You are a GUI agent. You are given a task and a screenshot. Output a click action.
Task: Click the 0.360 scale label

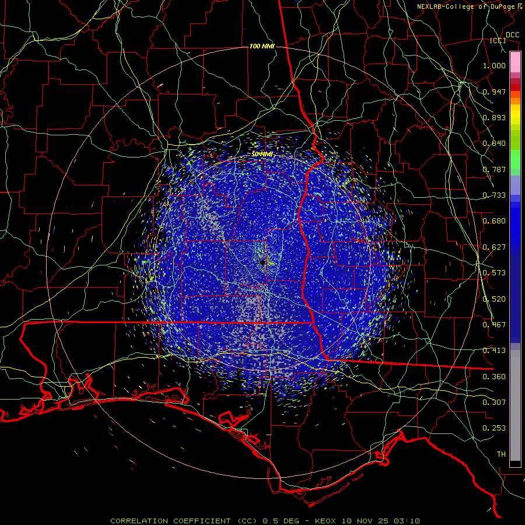[x=494, y=377]
